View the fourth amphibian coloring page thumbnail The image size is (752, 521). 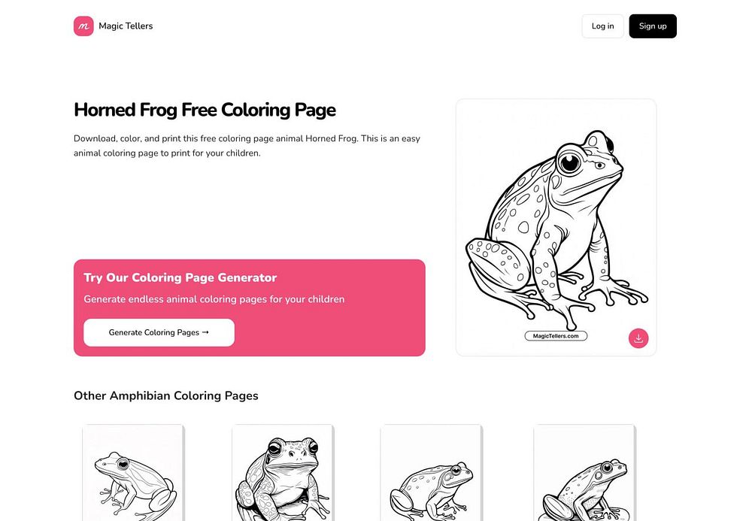[x=584, y=473]
